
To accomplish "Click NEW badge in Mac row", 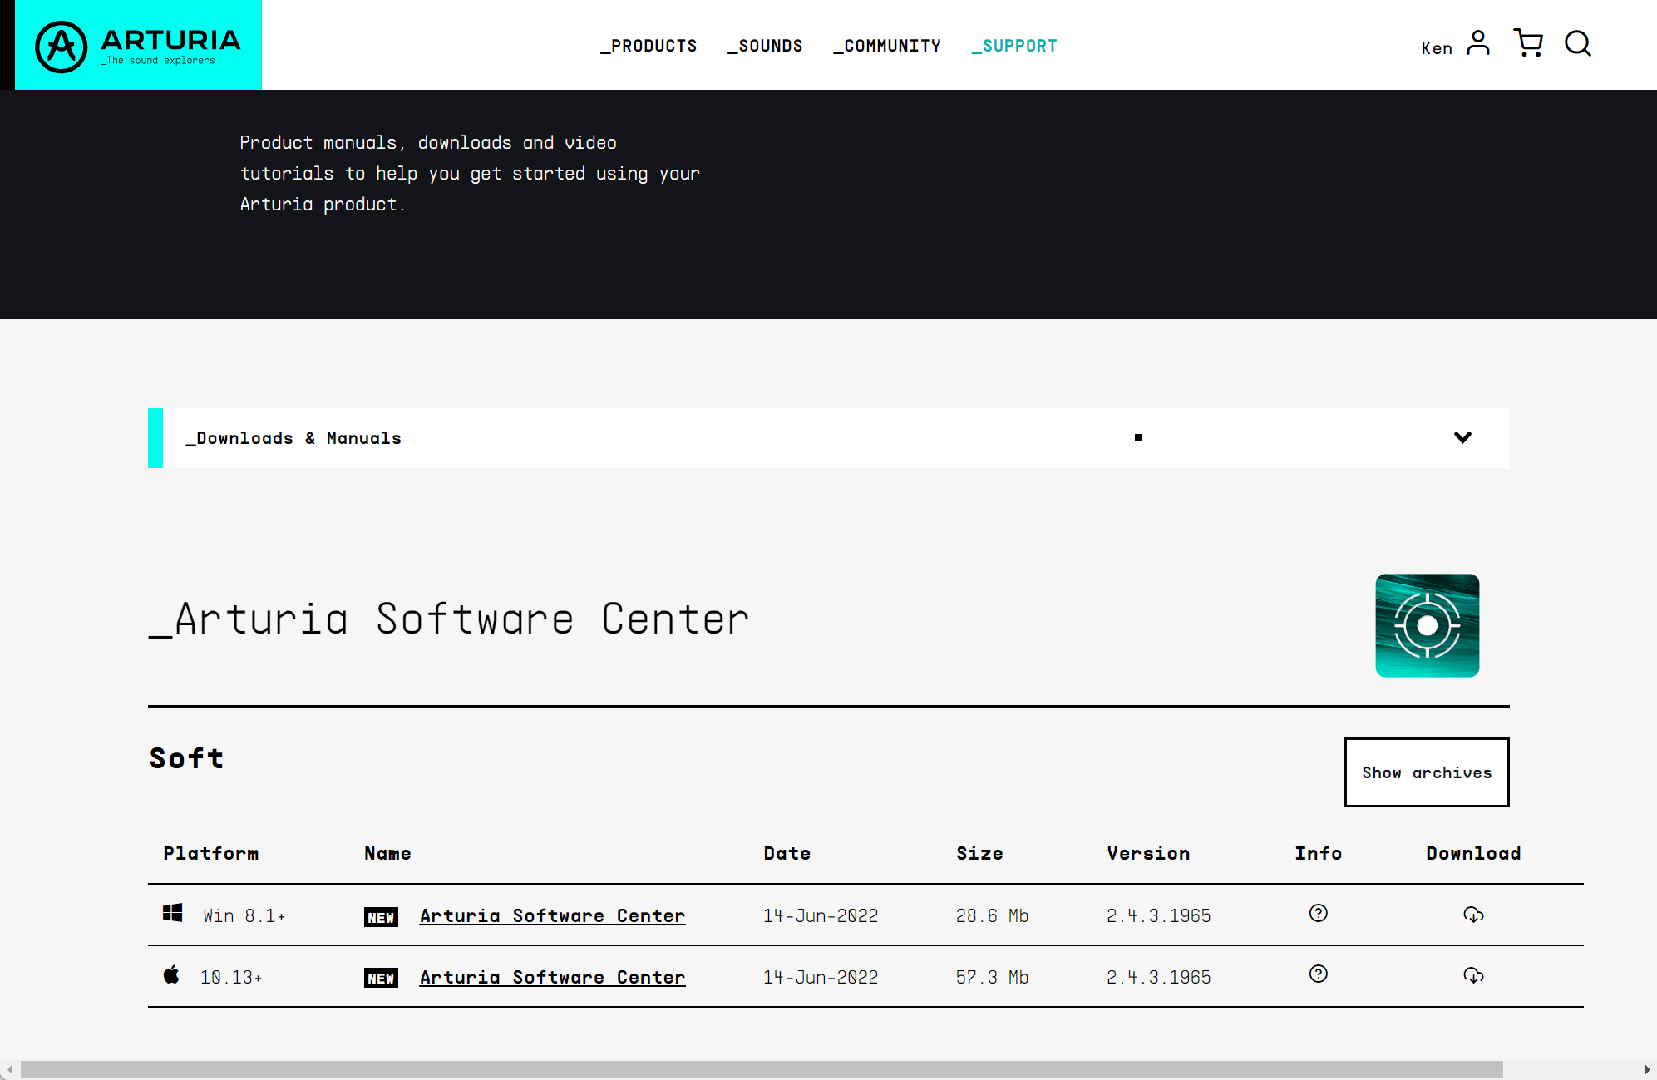I will coord(381,978).
